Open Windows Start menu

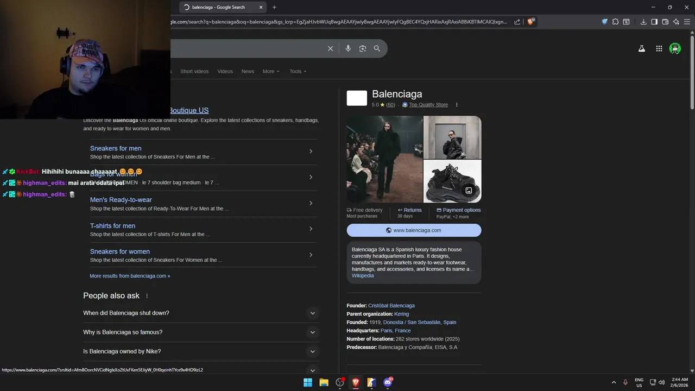tap(308, 382)
